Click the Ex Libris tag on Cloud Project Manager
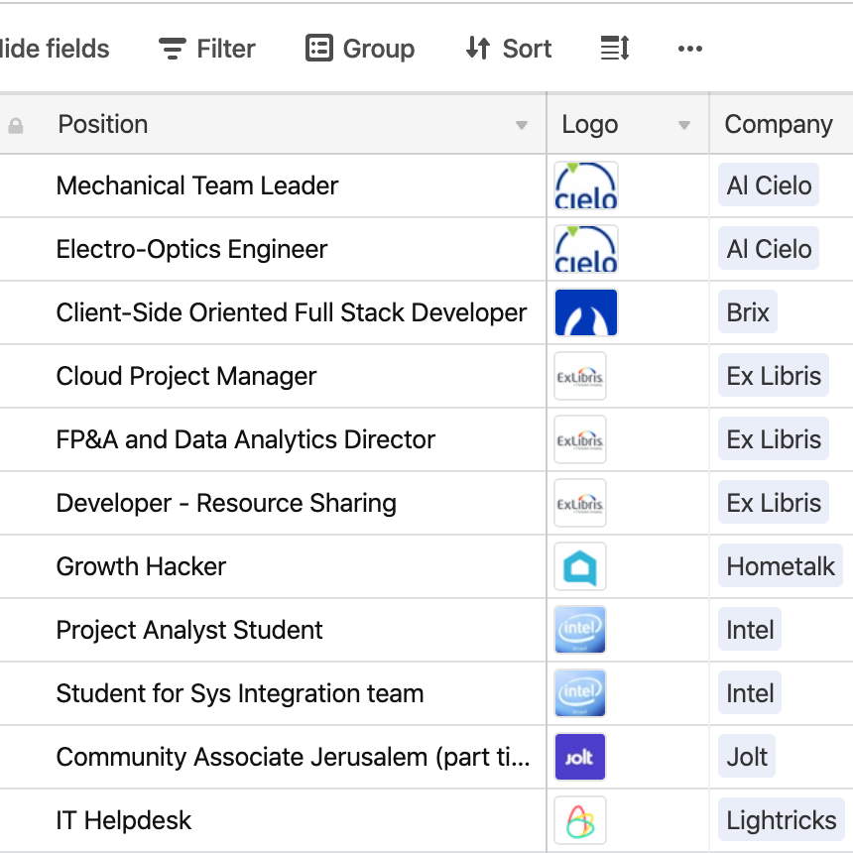 coord(773,376)
